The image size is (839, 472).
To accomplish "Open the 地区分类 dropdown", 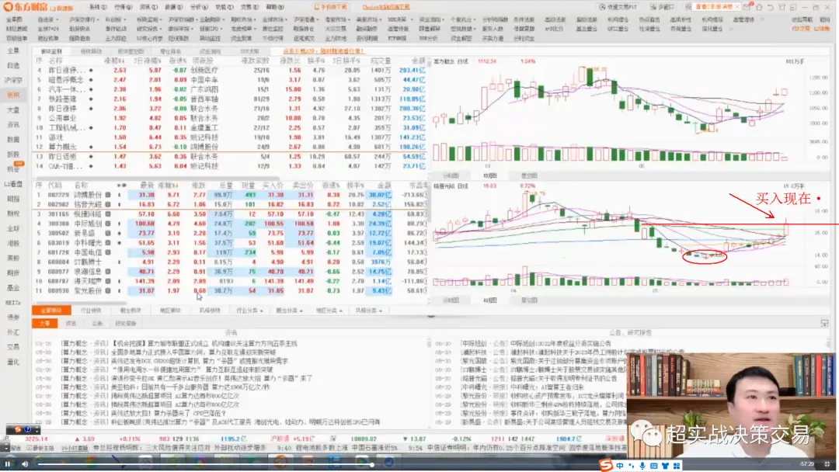I will click(x=328, y=311).
